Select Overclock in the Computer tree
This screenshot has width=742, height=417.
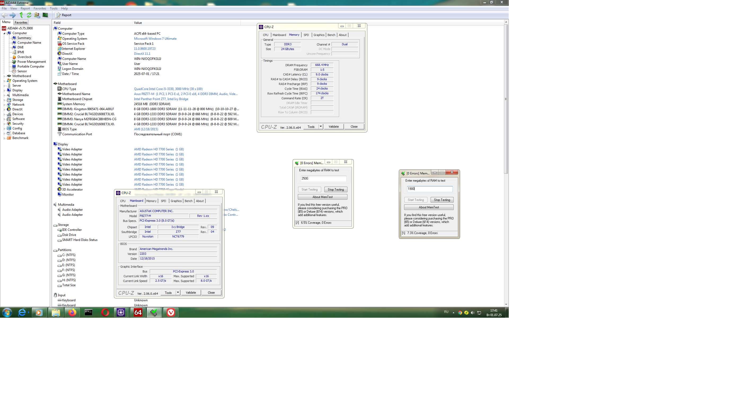(x=24, y=57)
